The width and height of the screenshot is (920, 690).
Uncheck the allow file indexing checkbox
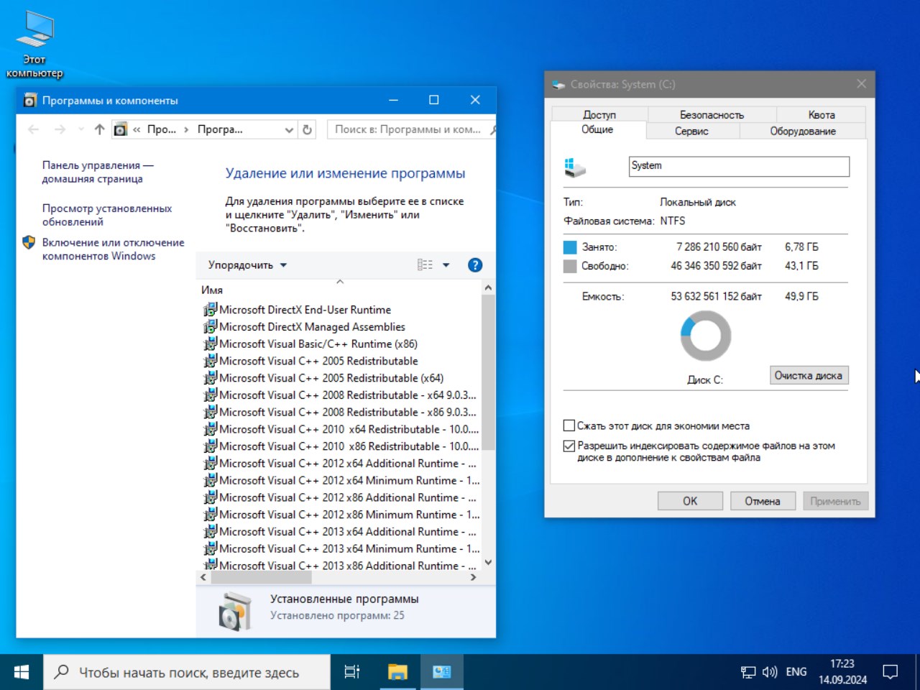(569, 446)
